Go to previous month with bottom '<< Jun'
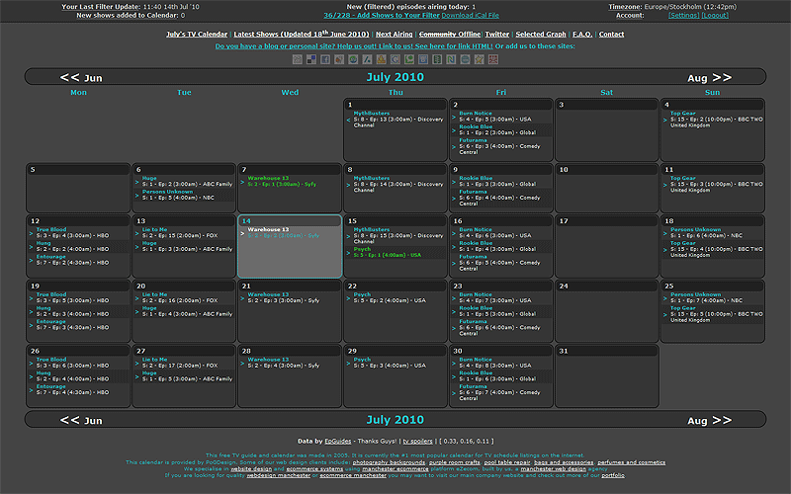The image size is (791, 494). [81, 420]
